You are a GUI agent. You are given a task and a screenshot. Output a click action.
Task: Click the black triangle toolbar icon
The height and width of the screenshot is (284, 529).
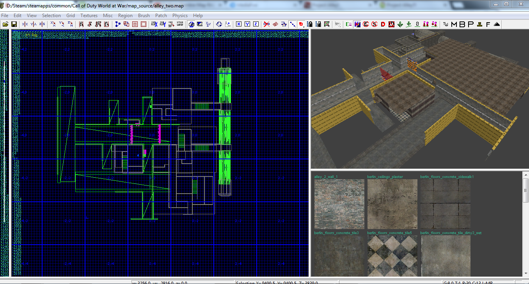[x=496, y=24]
